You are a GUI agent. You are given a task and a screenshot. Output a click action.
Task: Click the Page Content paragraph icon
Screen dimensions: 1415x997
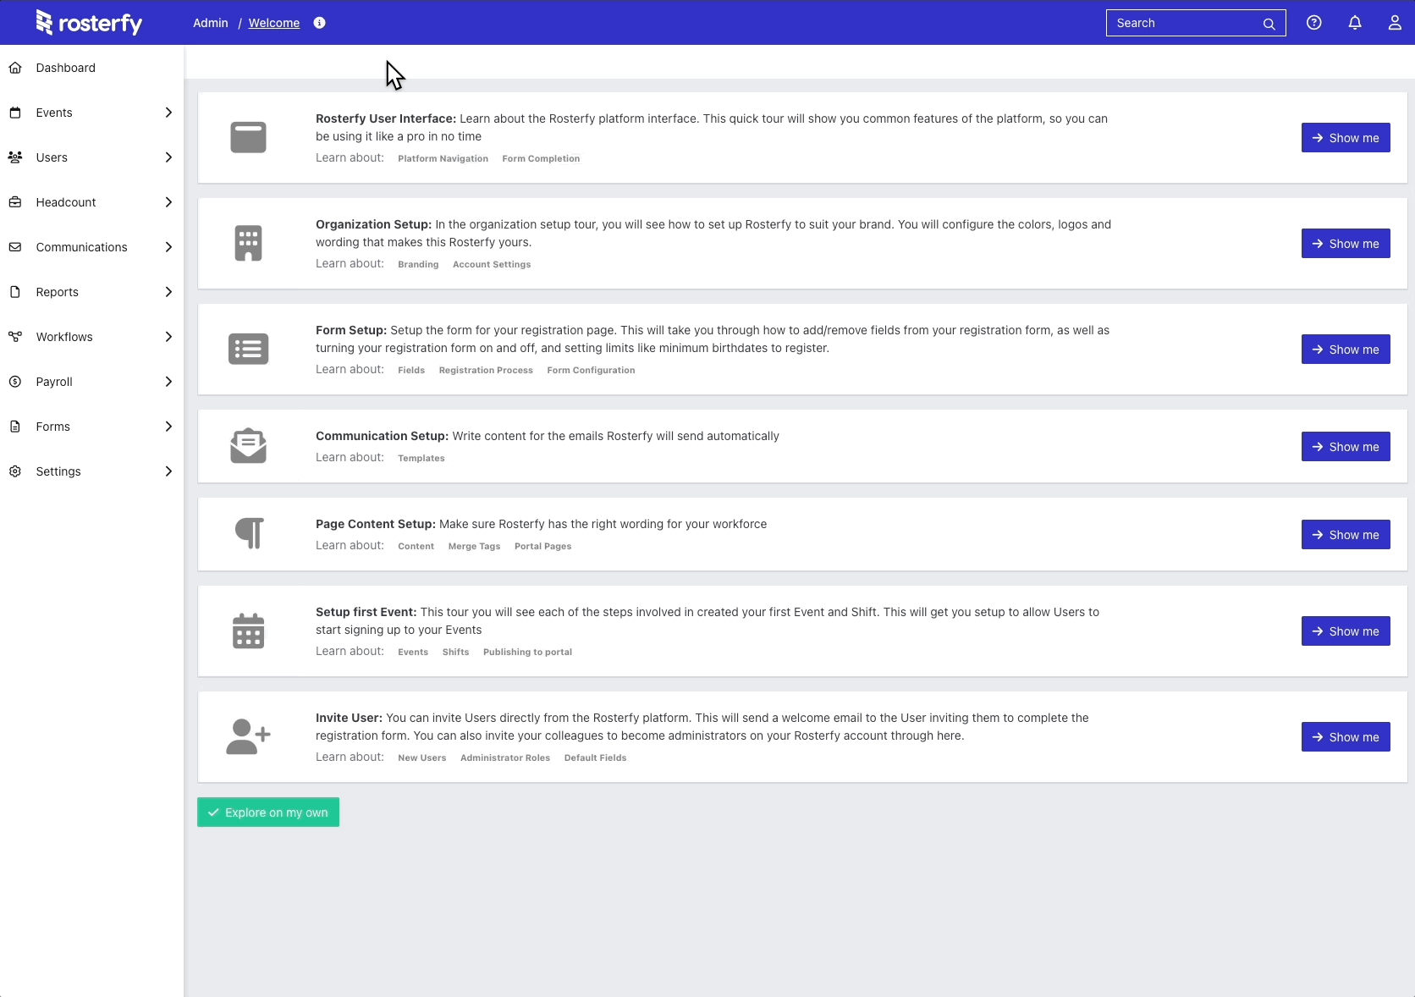[250, 533]
